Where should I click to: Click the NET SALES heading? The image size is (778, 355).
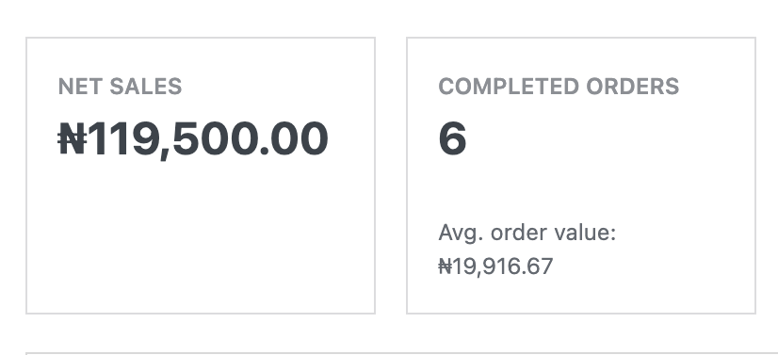coord(120,87)
